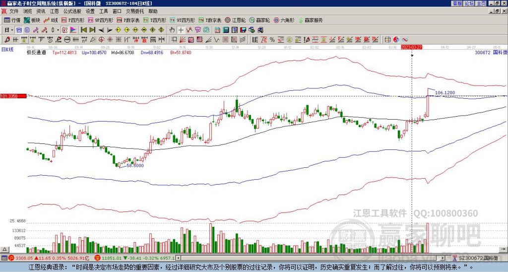Select the red pencil drawing tool
Viewport: 508px width, 272px height.
point(7,40)
